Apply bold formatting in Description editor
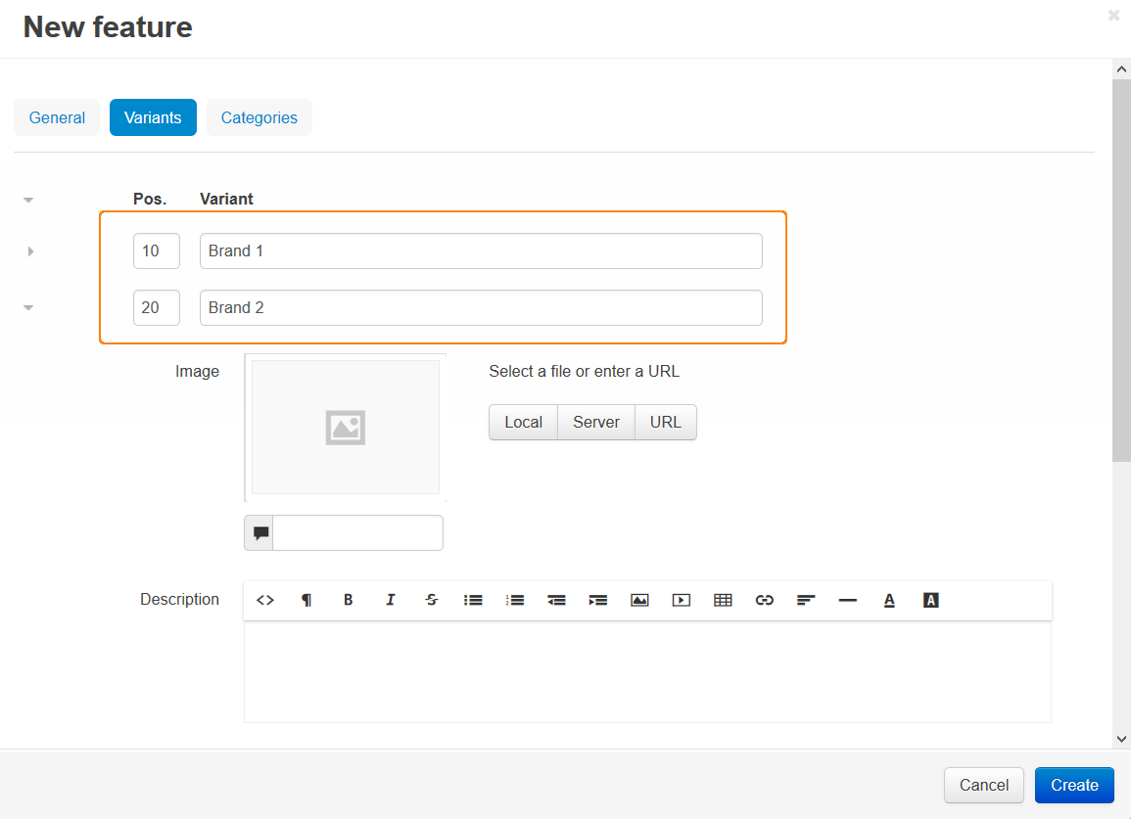1131x819 pixels. click(x=349, y=600)
